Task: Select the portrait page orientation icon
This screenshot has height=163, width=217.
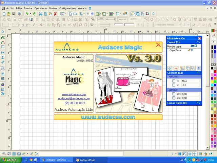Action: [70, 14]
